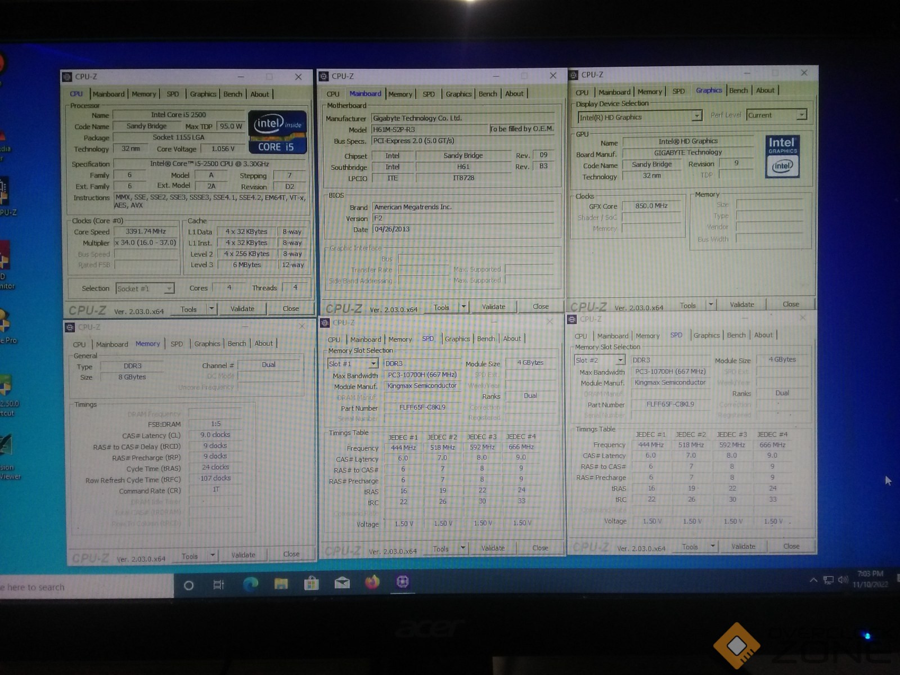The width and height of the screenshot is (900, 675).
Task: Open the volume tray icon
Action: click(x=843, y=579)
